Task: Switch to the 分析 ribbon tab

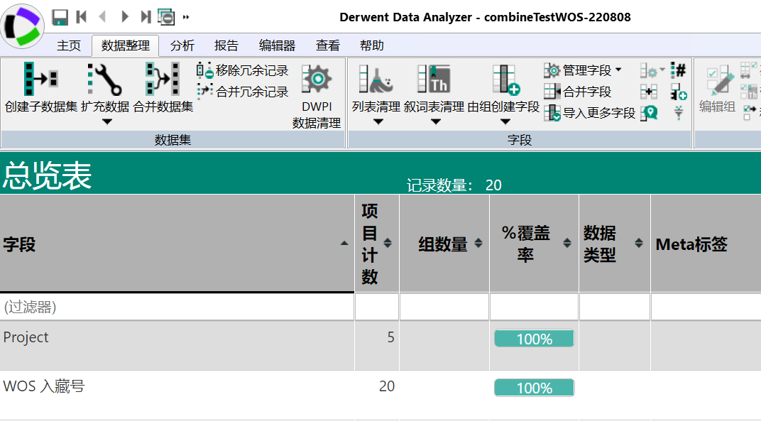Action: tap(182, 45)
